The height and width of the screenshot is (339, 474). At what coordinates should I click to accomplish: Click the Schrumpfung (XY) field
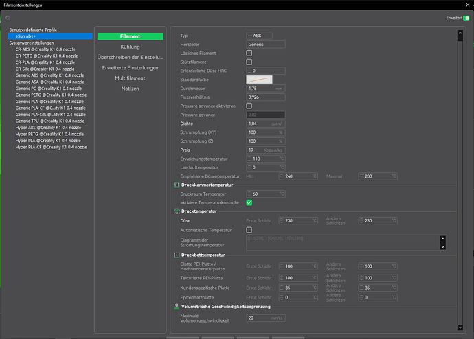pos(266,132)
